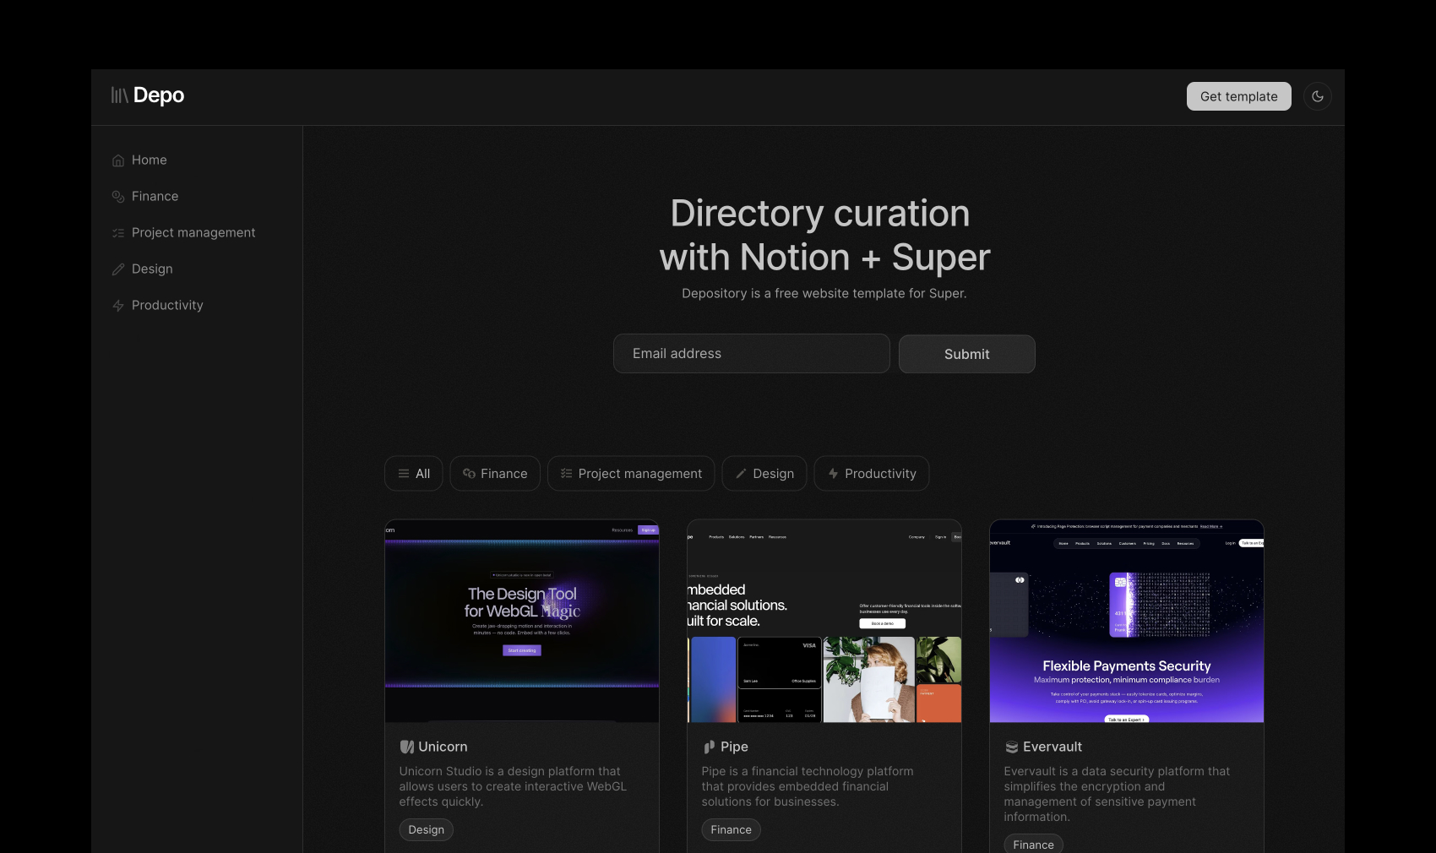Click the Productivity lightning icon in the sidebar
Viewport: 1436px width, 853px height.
pos(118,306)
